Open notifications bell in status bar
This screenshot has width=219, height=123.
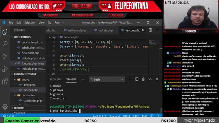(x=158, y=116)
